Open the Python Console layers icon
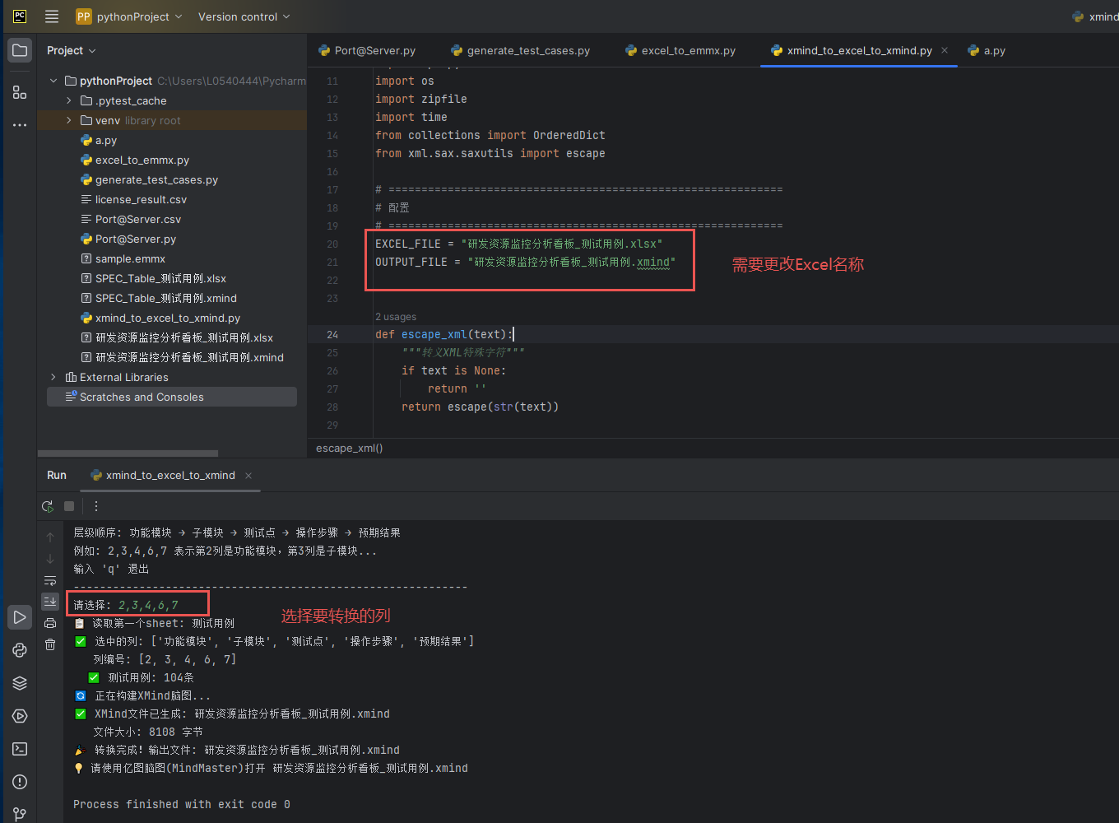The image size is (1119, 823). (20, 683)
